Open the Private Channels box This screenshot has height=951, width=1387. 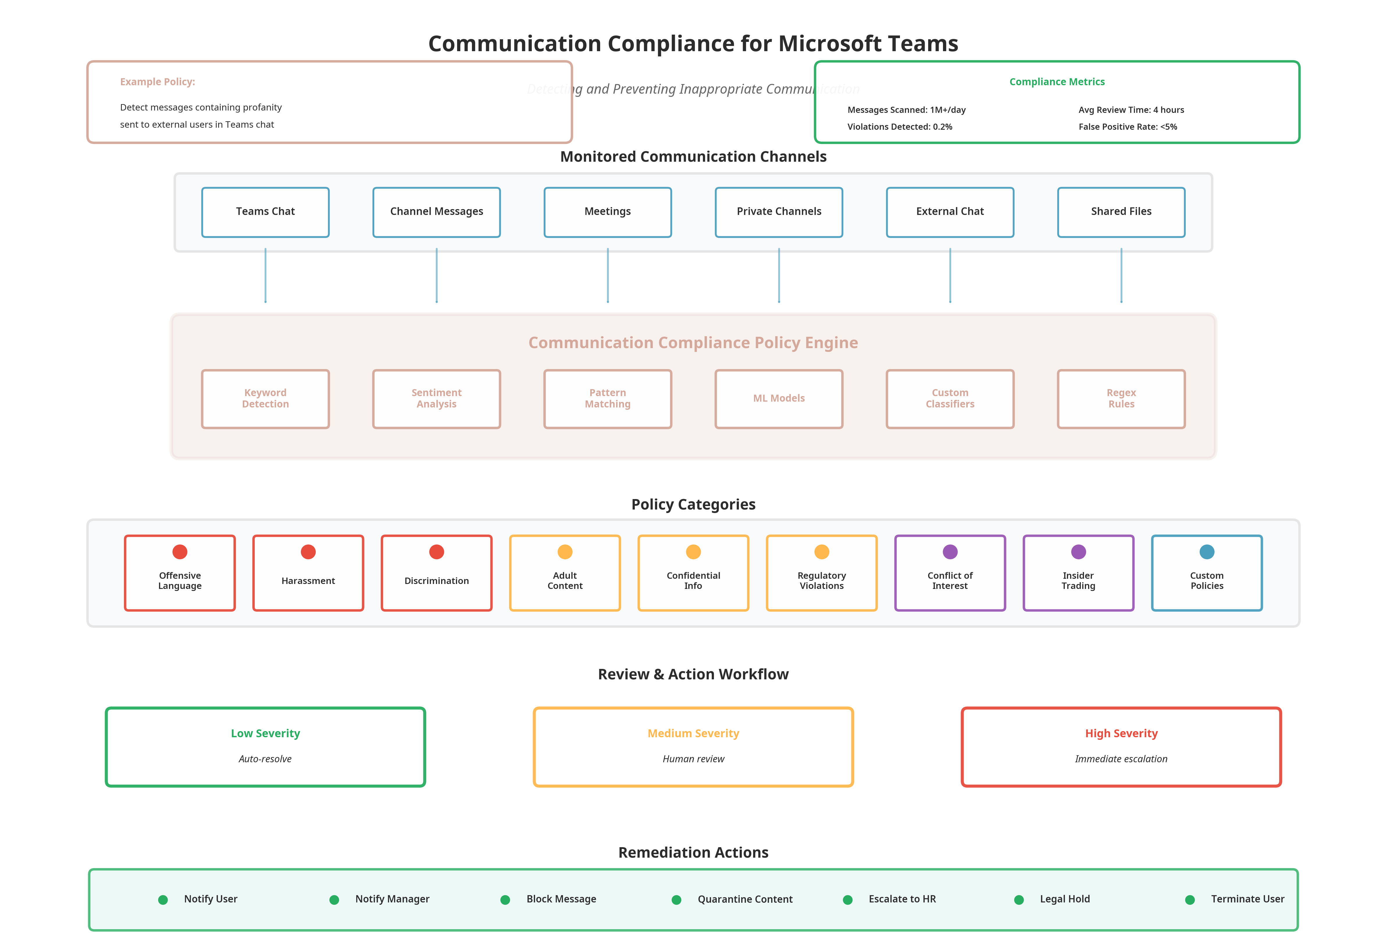click(779, 212)
